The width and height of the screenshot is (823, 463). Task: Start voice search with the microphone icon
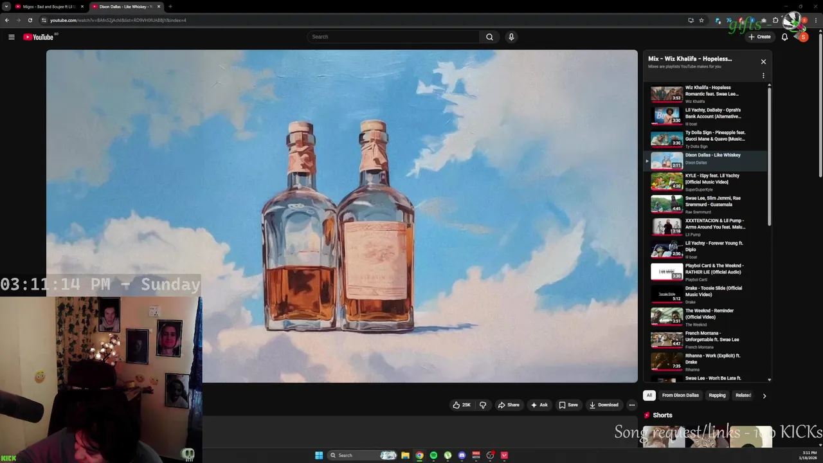point(511,37)
